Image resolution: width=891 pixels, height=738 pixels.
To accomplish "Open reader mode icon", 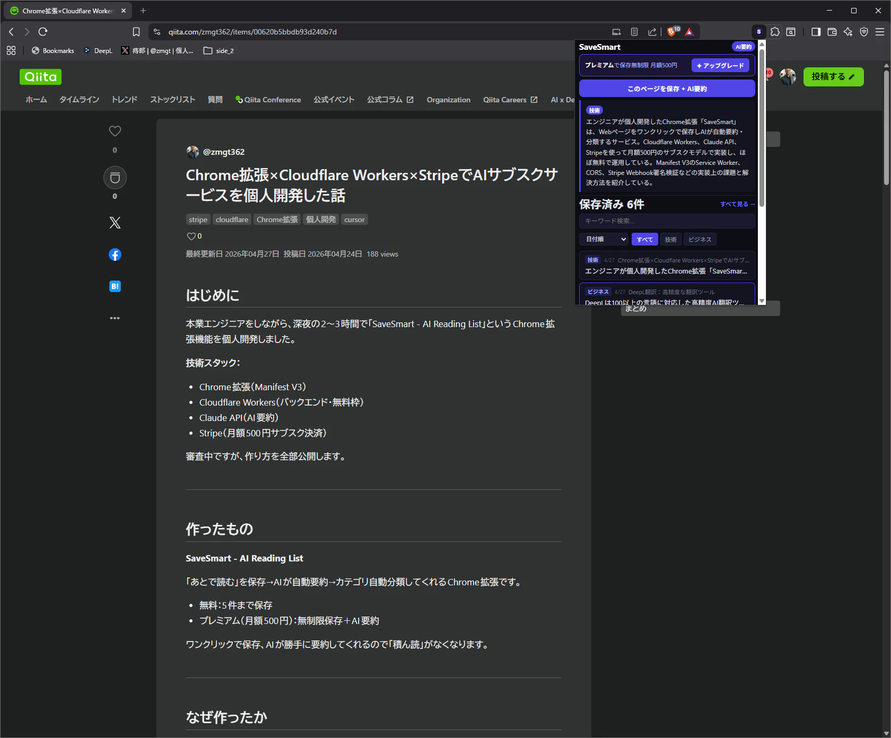I will pos(634,32).
